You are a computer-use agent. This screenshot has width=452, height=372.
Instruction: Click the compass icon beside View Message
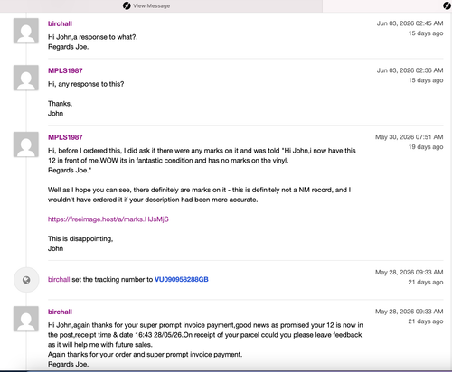[x=127, y=5]
